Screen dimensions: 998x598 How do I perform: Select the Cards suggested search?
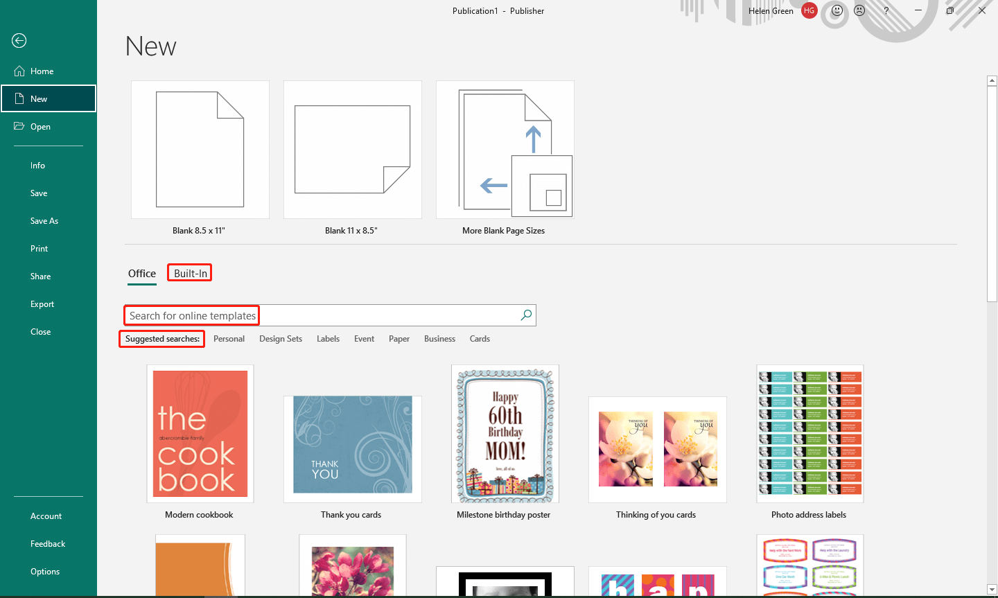(480, 339)
